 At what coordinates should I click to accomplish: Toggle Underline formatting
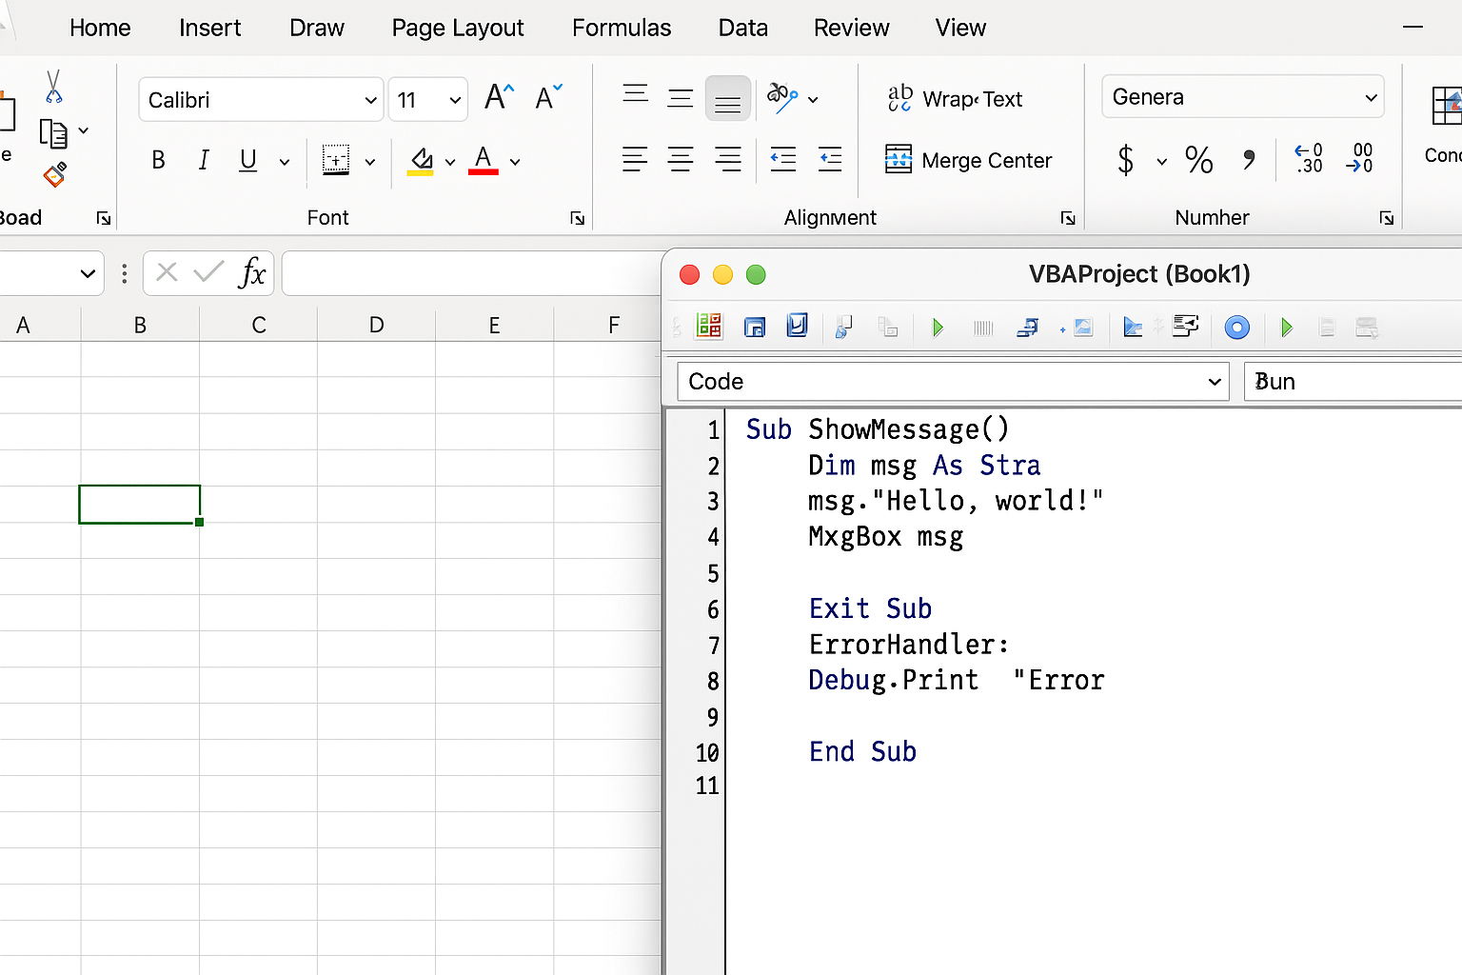(248, 160)
